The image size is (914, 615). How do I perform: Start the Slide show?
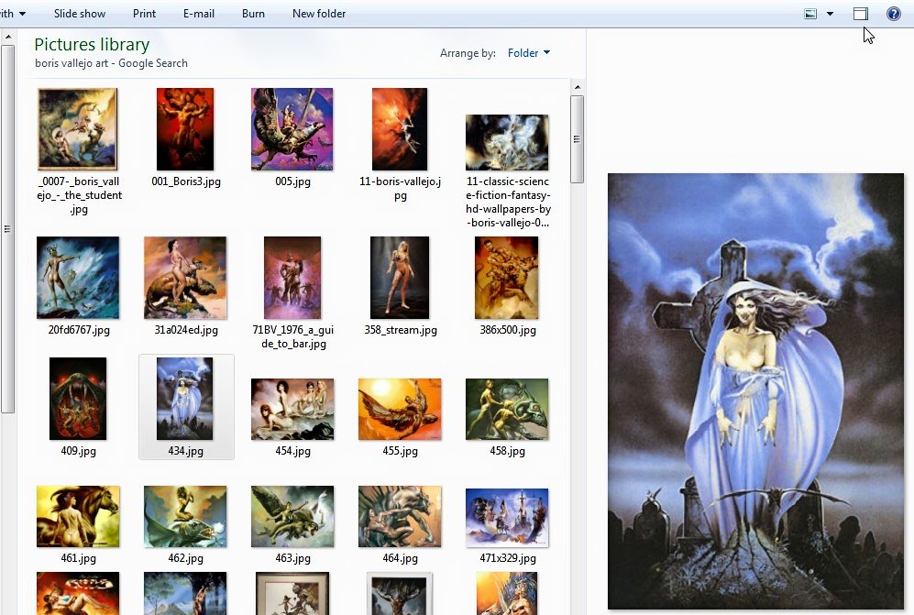(80, 14)
